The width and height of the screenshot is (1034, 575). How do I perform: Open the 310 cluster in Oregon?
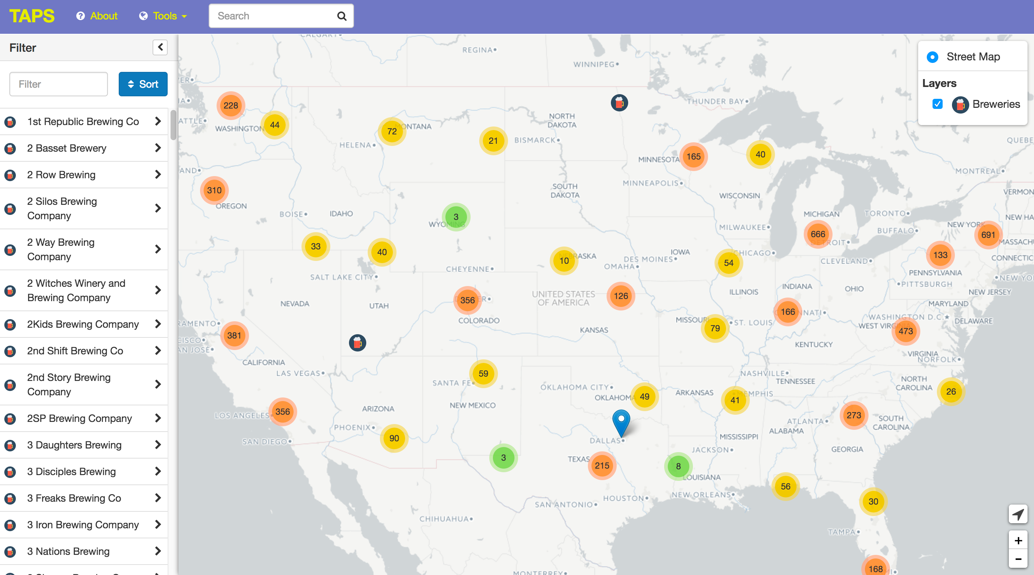(214, 190)
